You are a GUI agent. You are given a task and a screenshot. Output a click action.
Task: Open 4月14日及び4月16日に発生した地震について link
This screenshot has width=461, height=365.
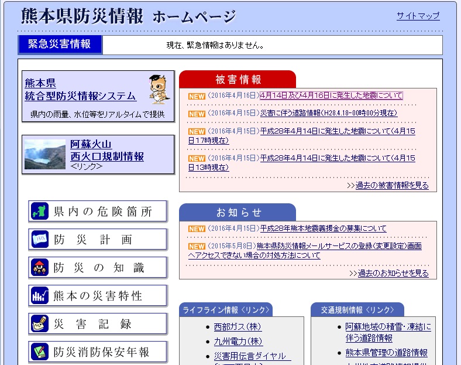(x=331, y=95)
